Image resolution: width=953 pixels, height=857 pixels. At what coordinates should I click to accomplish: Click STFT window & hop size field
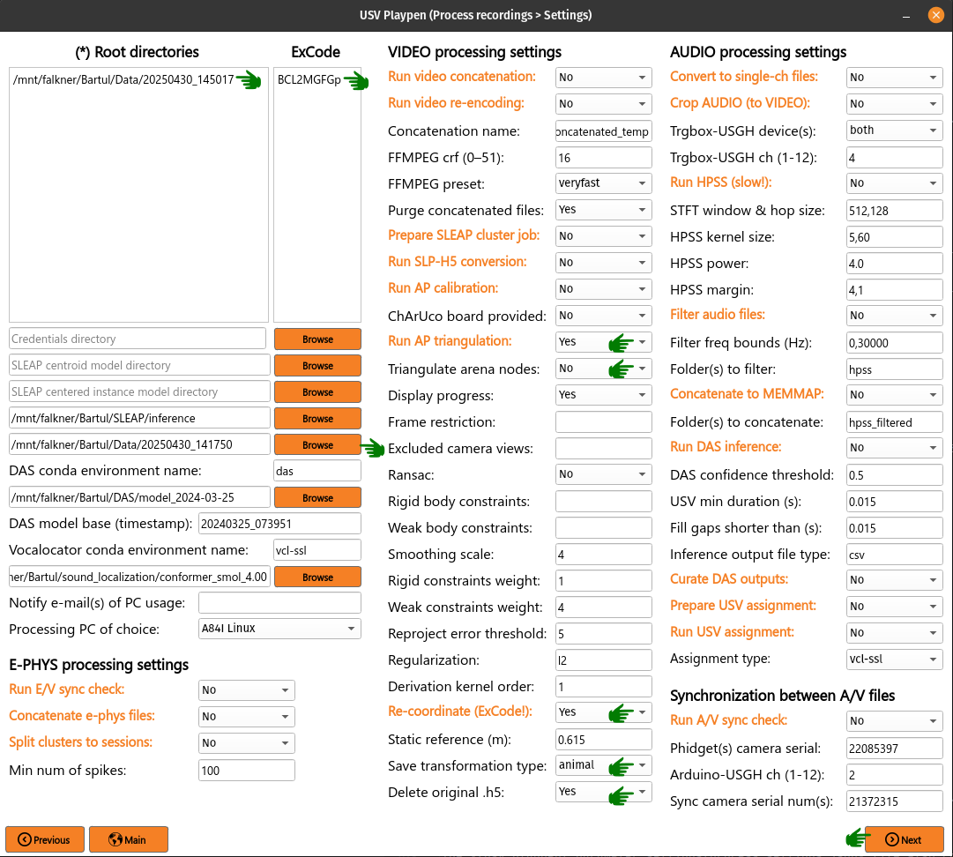[894, 211]
